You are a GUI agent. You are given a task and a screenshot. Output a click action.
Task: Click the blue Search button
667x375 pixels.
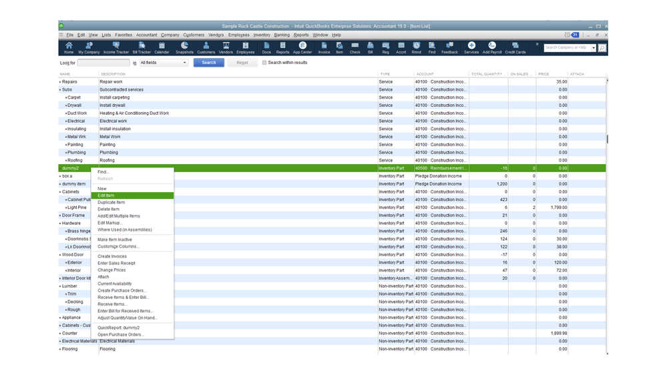coord(209,63)
